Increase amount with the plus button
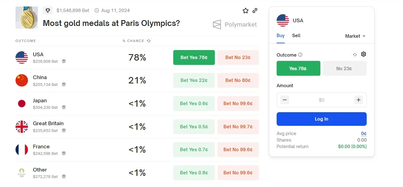 (359, 100)
